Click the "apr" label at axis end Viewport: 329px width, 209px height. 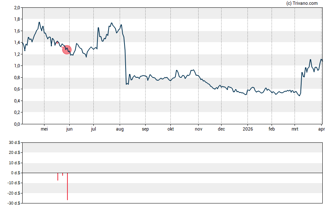322,129
